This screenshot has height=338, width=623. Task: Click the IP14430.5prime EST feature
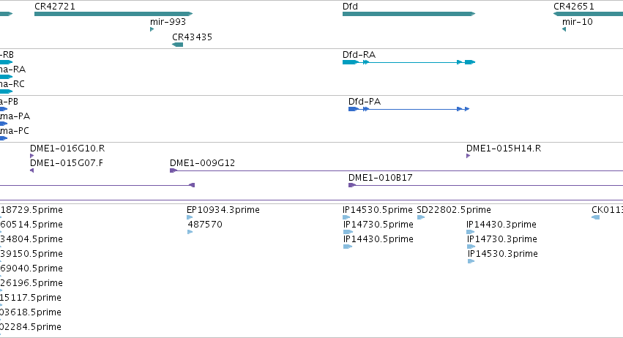pyautogui.click(x=348, y=247)
